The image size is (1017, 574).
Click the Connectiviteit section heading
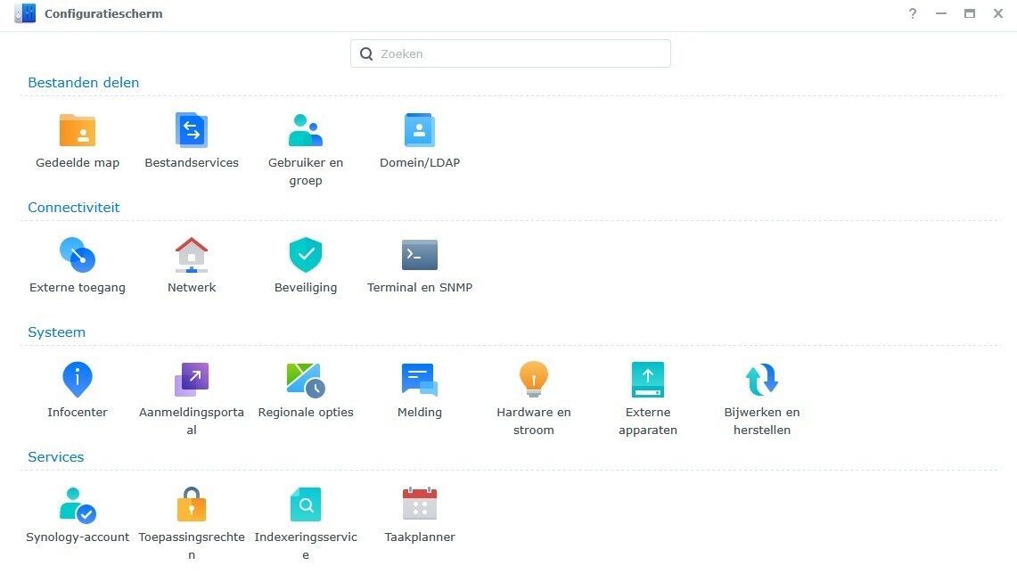73,208
